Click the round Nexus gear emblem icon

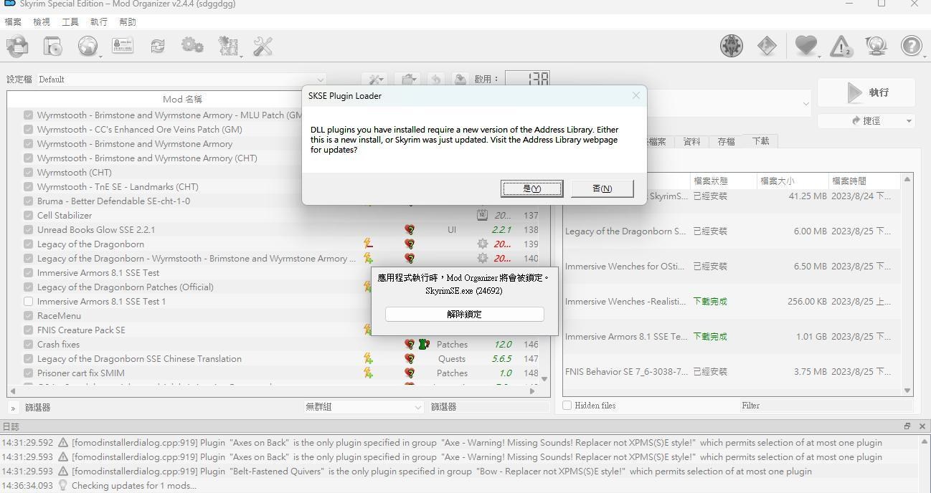point(732,47)
